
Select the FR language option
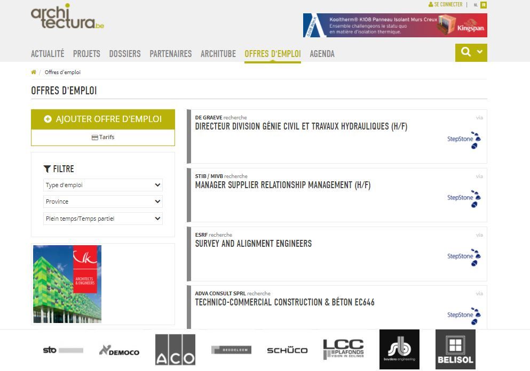484,5
